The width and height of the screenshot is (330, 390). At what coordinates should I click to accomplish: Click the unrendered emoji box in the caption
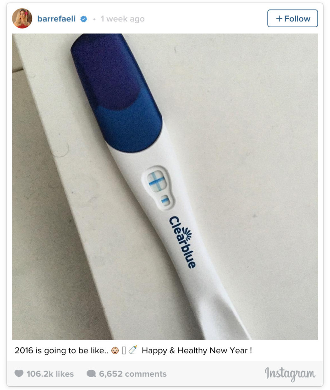124,350
